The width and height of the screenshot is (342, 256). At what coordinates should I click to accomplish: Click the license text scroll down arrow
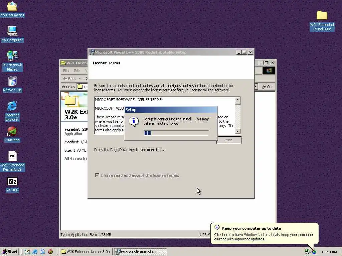point(238,131)
